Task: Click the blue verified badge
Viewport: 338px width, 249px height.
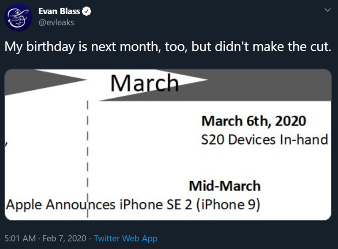Action: 87,12
